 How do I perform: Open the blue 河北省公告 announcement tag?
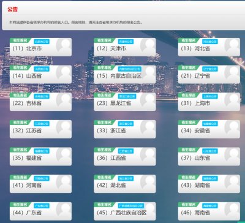(210, 42)
